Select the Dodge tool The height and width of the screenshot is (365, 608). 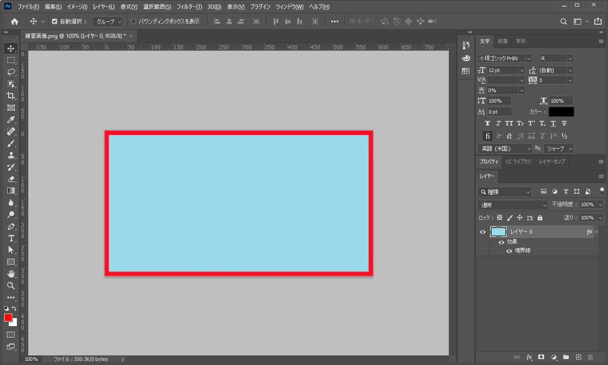point(11,214)
